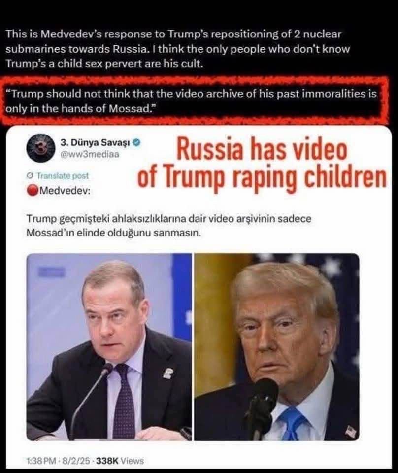Click the small translate icon beside Translate post

(30, 176)
